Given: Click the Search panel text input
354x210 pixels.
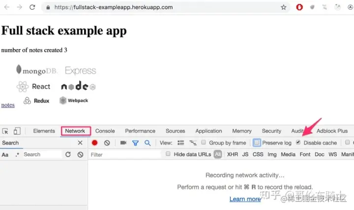Looking at the screenshot, I should point(42,155).
